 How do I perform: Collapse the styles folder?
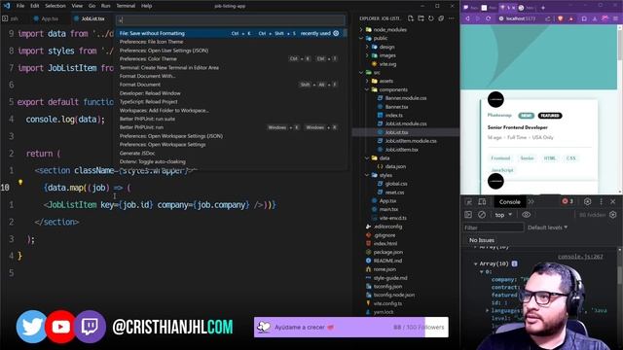click(367, 175)
